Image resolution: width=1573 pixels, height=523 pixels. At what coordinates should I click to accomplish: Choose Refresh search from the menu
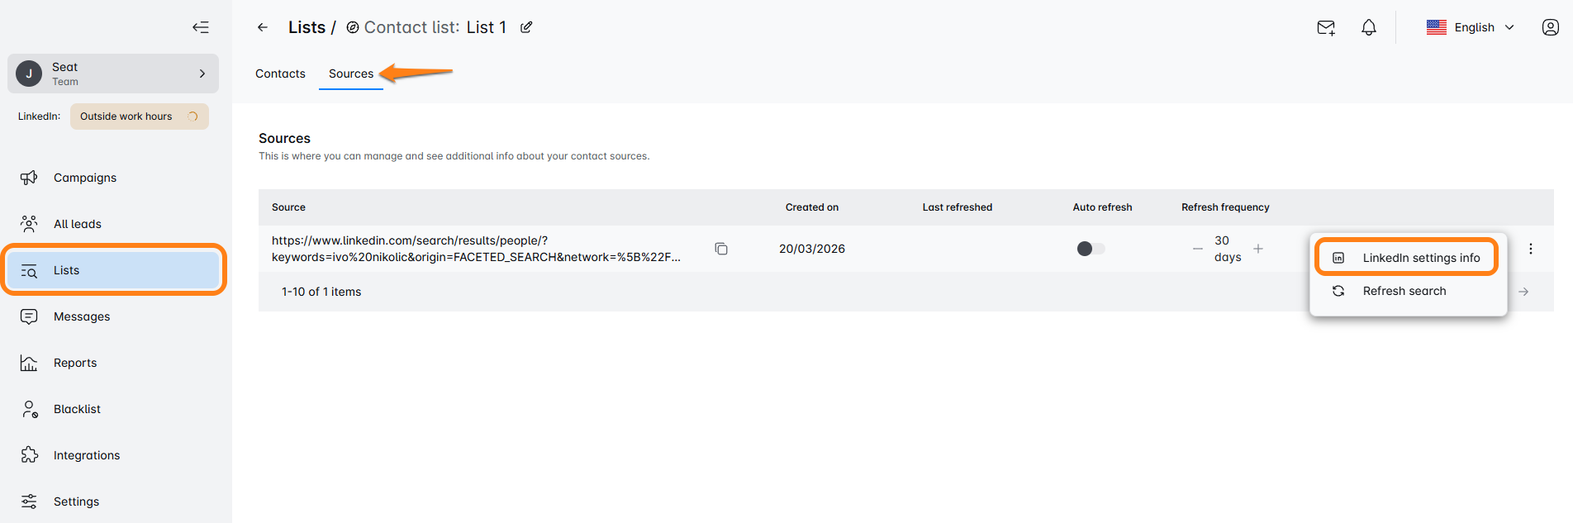[1404, 291]
